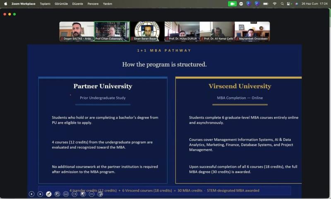Open the Control Center icon
This screenshot has width=331, height=199.
coord(288,4)
